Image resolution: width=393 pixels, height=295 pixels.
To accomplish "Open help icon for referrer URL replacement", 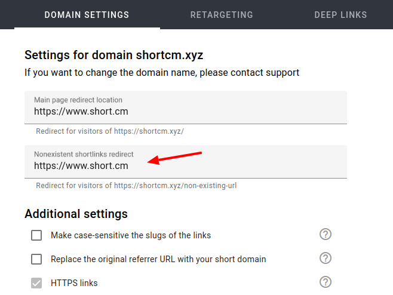I will point(326,258).
